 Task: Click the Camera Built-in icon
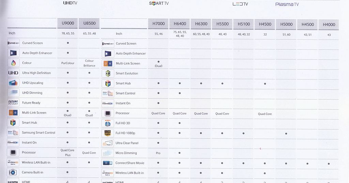click(x=13, y=172)
